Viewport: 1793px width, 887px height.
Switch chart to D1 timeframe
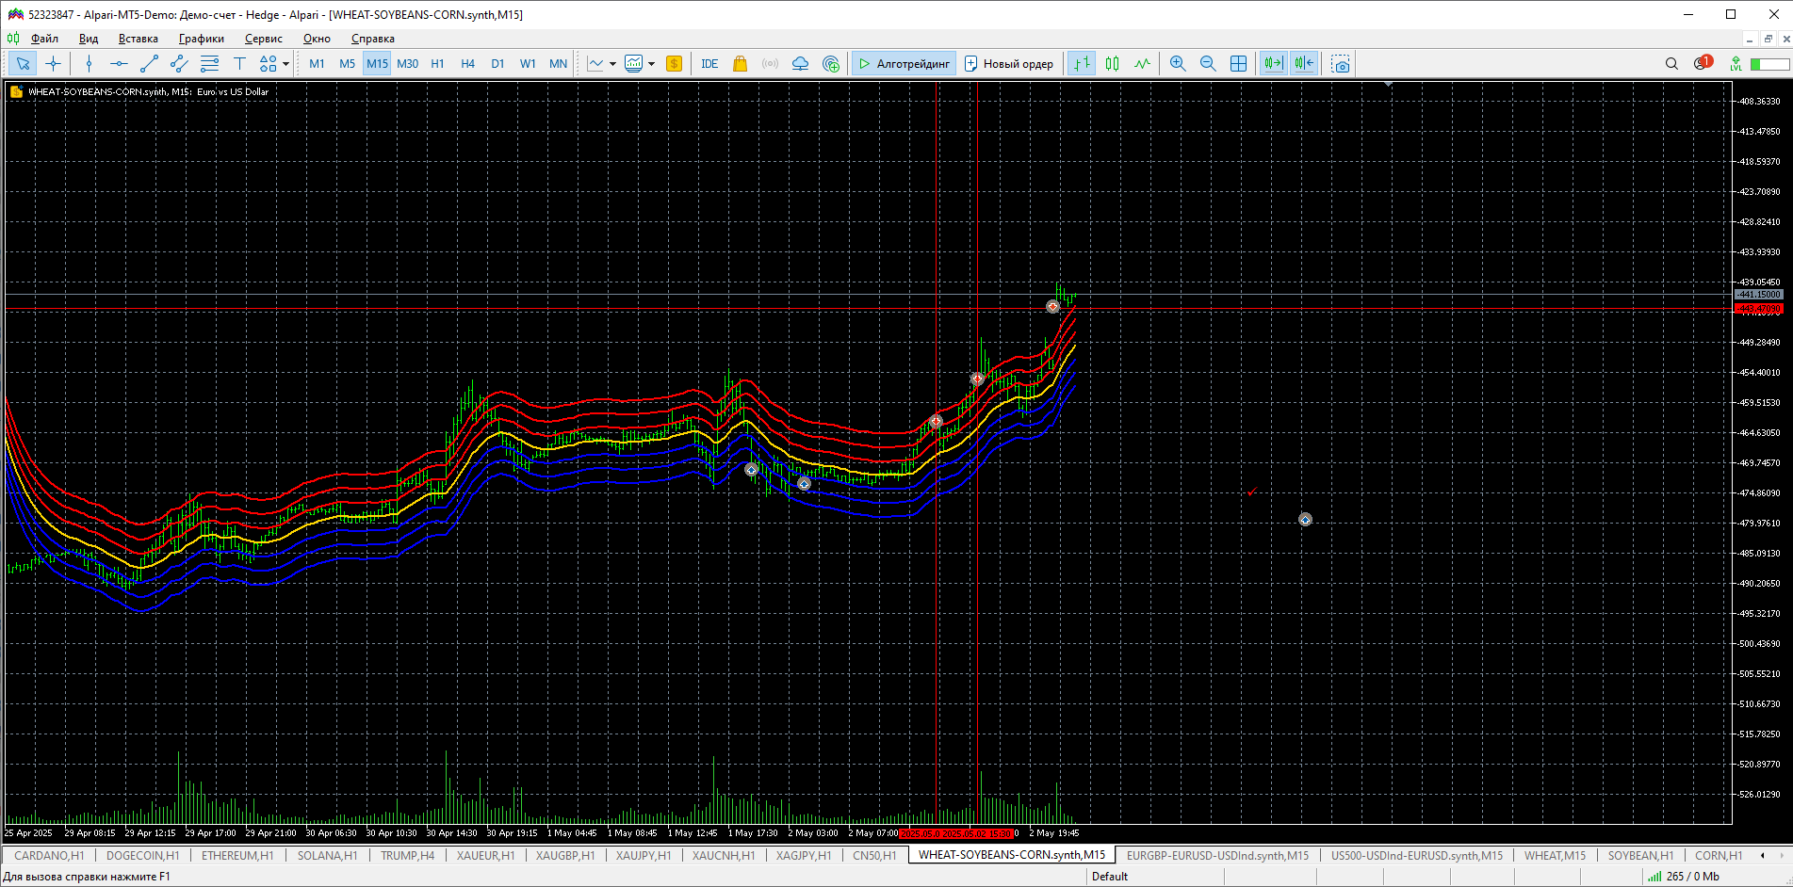click(x=497, y=64)
